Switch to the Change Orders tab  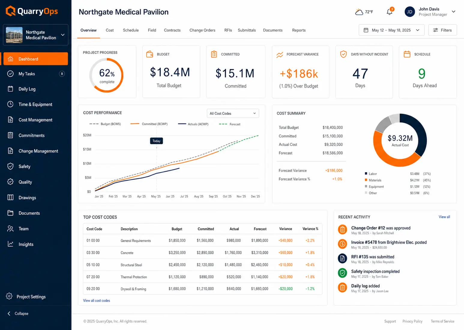(x=202, y=30)
